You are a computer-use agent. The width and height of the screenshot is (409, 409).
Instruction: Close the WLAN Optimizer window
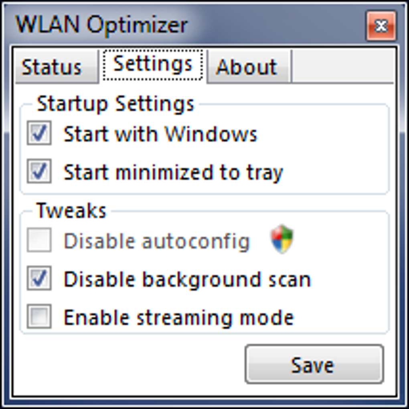pyautogui.click(x=381, y=26)
